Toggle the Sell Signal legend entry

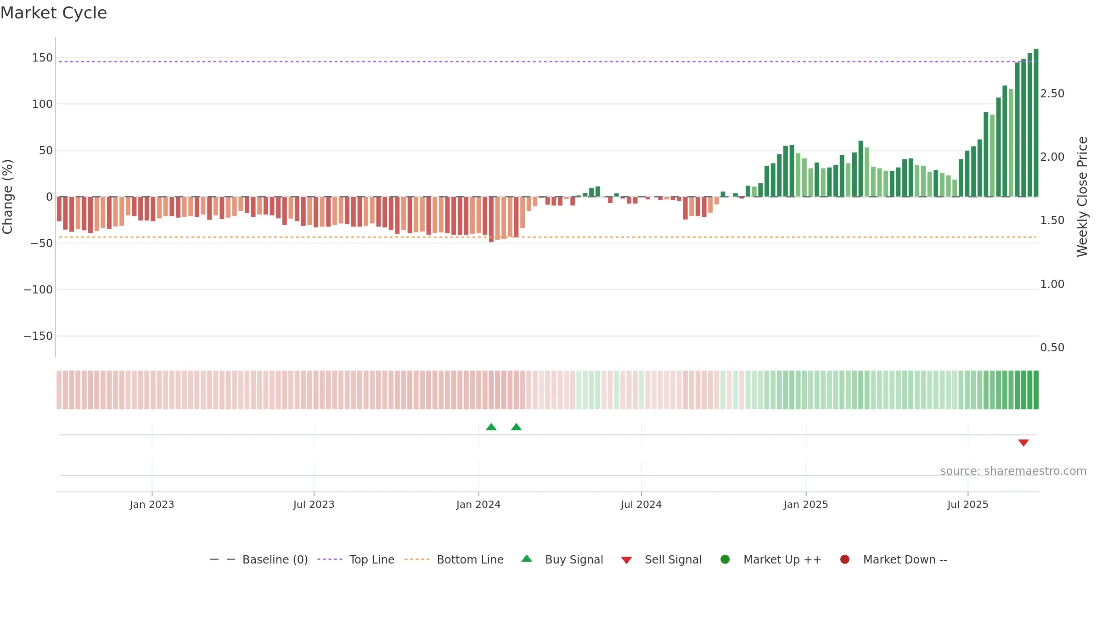click(661, 559)
